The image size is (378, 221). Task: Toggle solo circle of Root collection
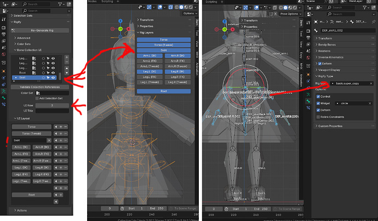click(x=43, y=73)
